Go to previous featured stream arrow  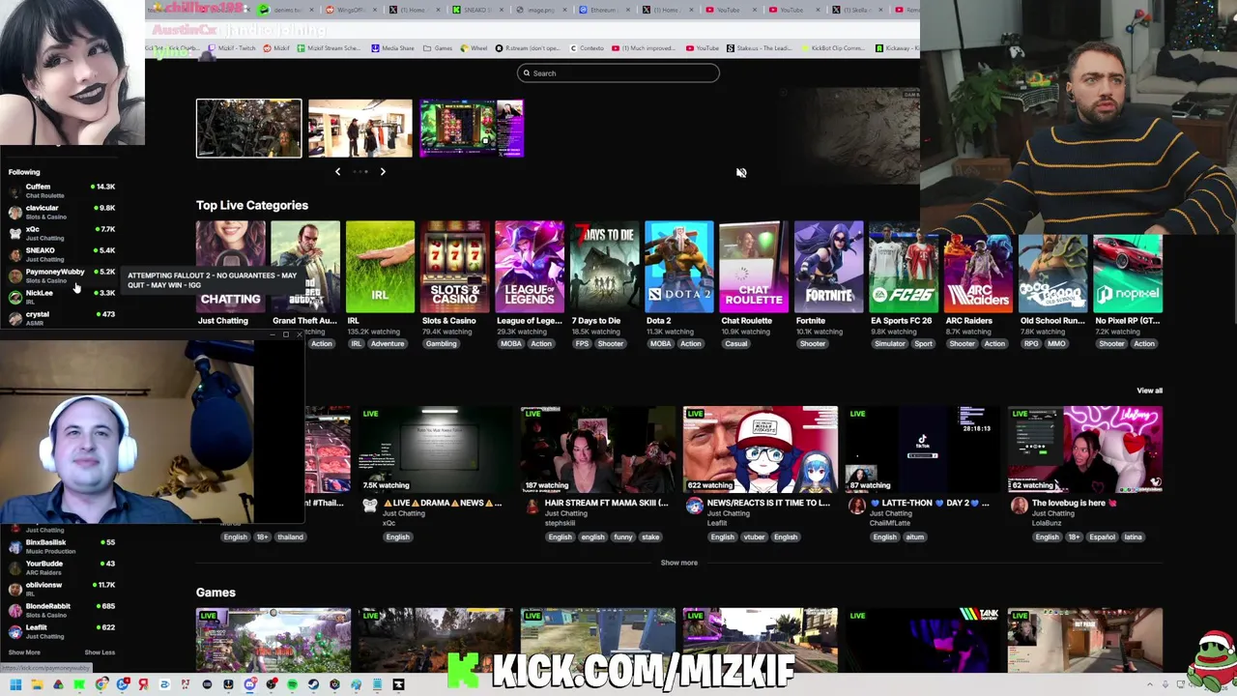click(337, 171)
